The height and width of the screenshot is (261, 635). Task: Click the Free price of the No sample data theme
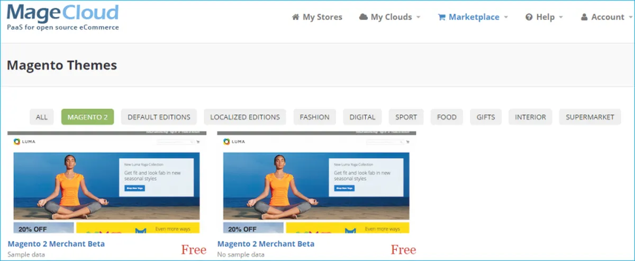[403, 249]
